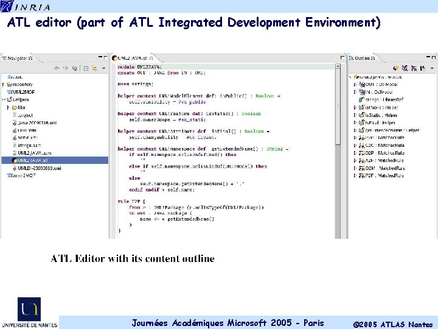This screenshot has height=329, width=438.
Task: Click the second Outline toolbar filter icon
Action: point(405,68)
